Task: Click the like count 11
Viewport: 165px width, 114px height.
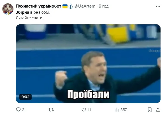Action: [89, 110]
